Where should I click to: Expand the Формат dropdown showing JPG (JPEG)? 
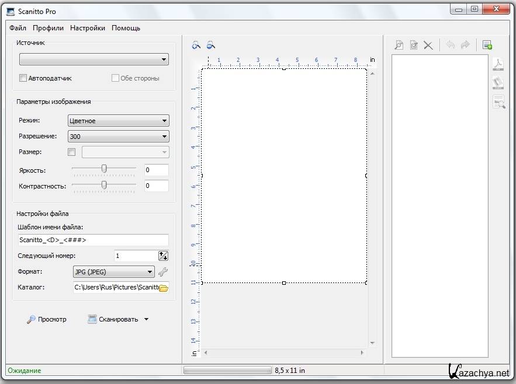click(x=114, y=272)
